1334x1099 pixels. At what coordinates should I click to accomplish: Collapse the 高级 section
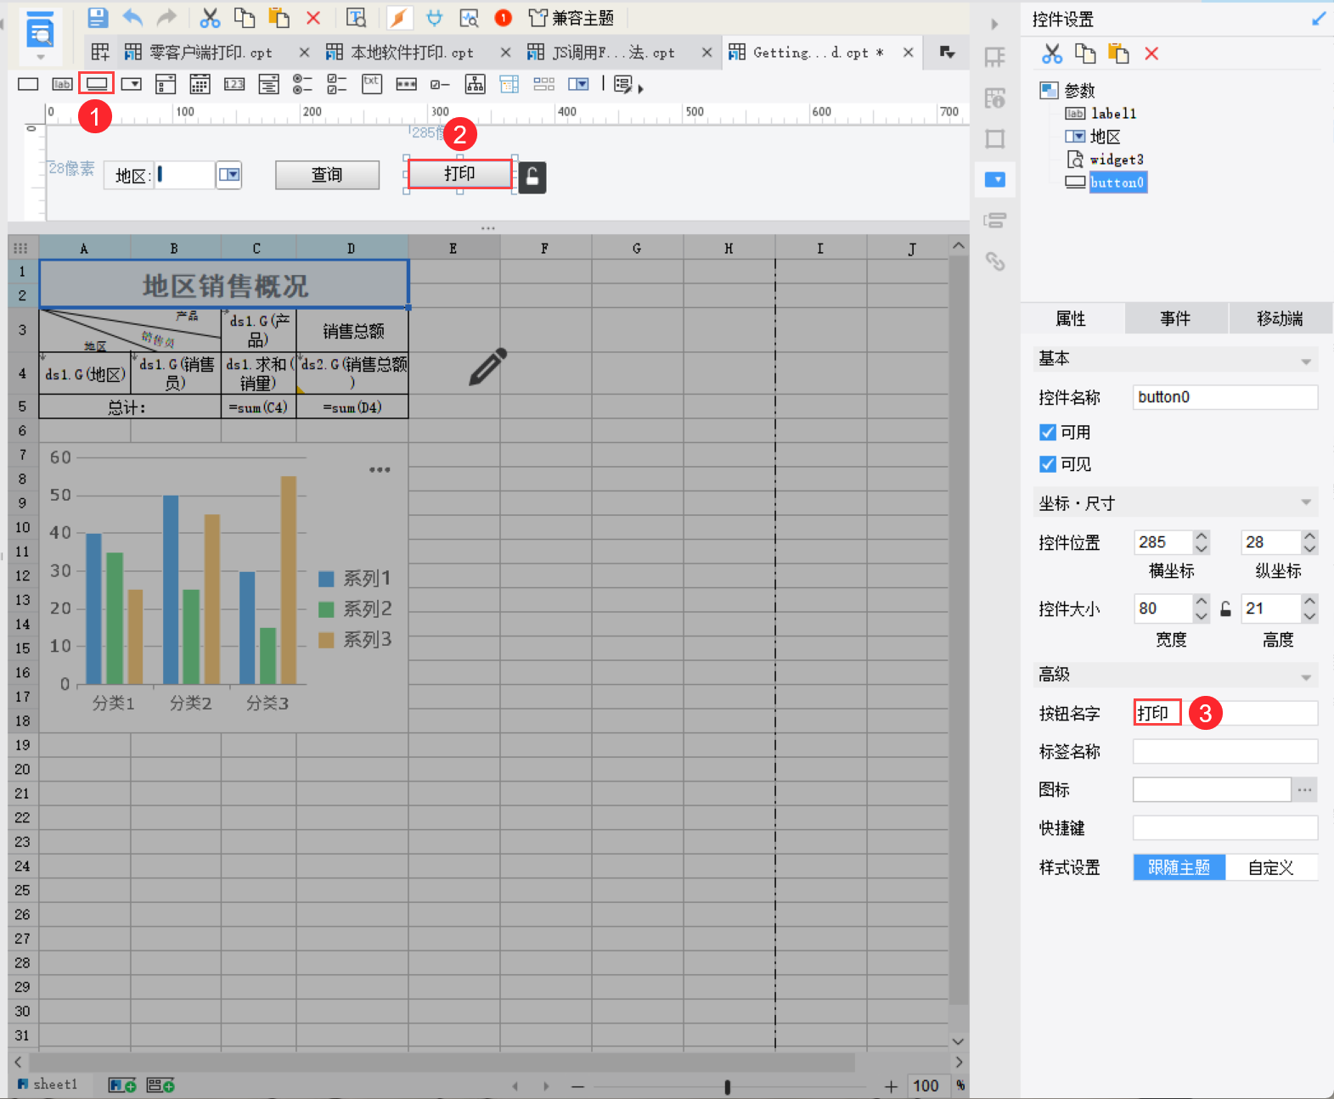coord(1306,676)
